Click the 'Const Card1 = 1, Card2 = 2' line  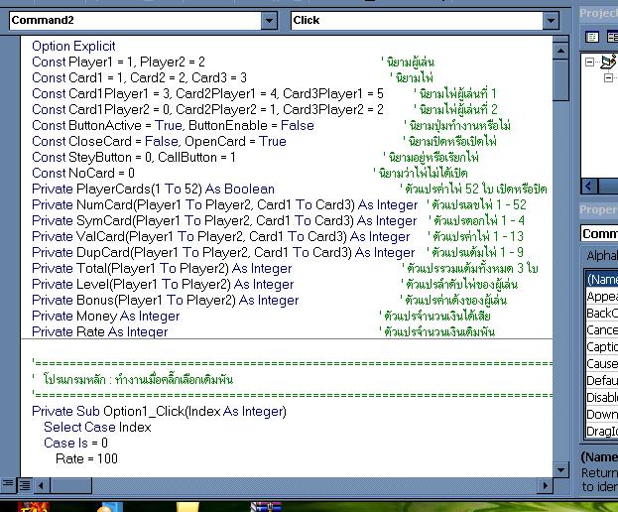coord(139,77)
